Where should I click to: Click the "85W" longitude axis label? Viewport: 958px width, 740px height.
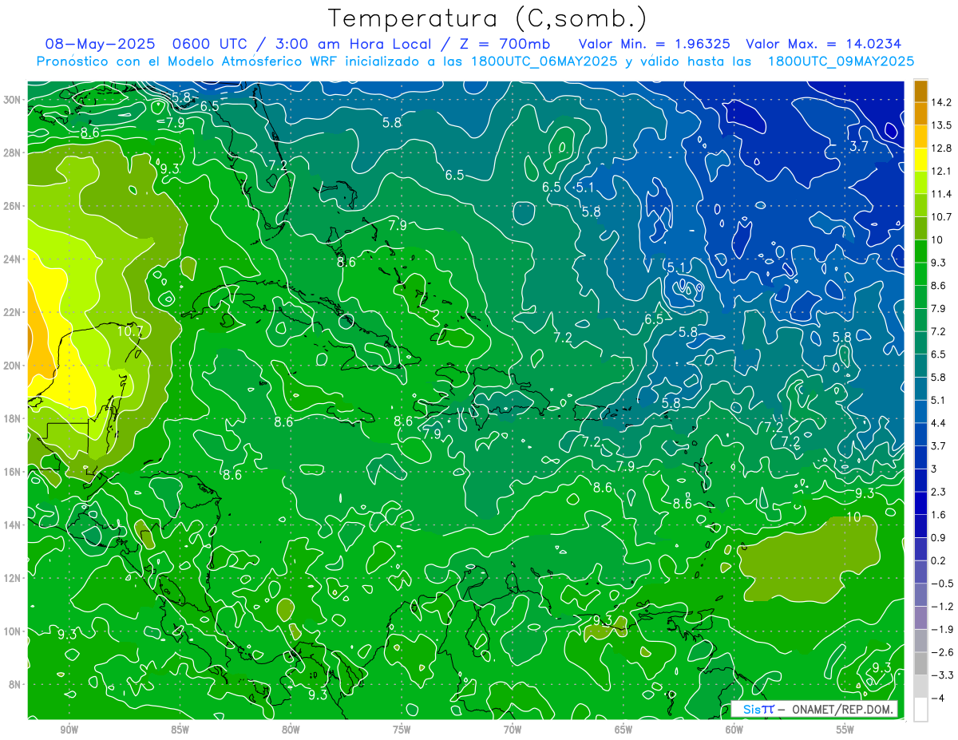[x=180, y=730]
